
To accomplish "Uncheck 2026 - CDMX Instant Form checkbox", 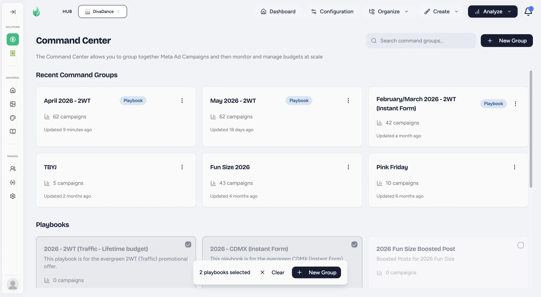I will (354, 245).
